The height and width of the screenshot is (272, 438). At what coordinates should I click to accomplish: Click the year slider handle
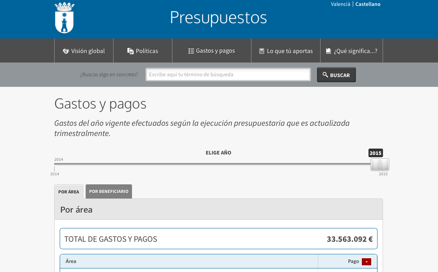379,165
